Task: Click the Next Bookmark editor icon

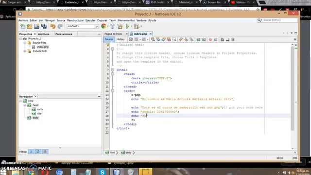Action: pyautogui.click(x=186, y=39)
